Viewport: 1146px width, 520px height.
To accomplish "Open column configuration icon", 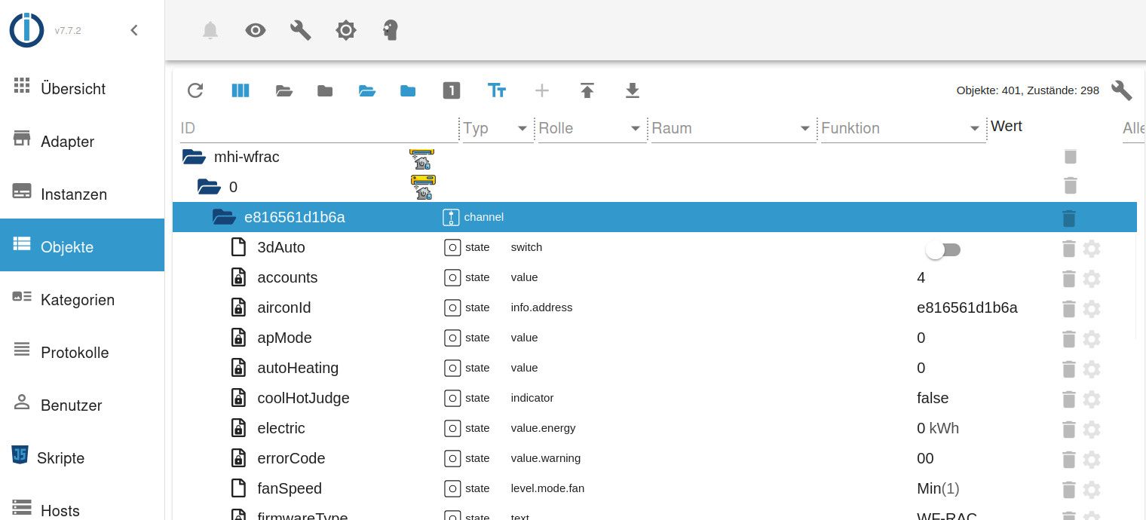I will (240, 90).
